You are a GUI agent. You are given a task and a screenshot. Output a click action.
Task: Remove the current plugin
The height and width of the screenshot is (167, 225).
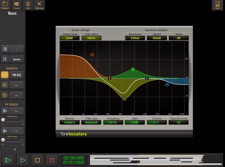pyautogui.click(x=39, y=5)
